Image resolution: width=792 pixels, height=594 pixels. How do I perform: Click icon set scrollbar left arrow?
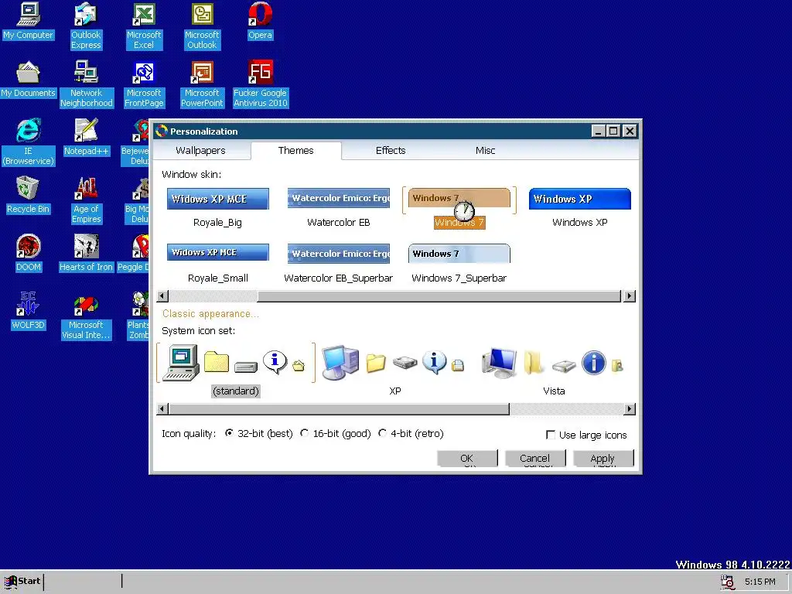click(162, 408)
